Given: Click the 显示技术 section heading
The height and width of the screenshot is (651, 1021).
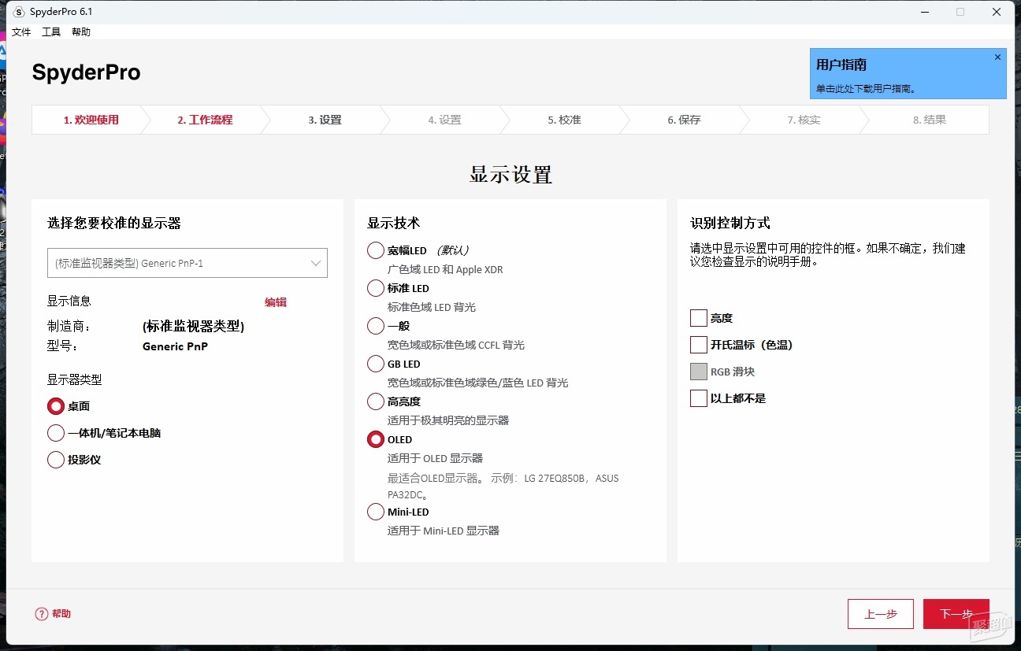Looking at the screenshot, I should tap(393, 223).
